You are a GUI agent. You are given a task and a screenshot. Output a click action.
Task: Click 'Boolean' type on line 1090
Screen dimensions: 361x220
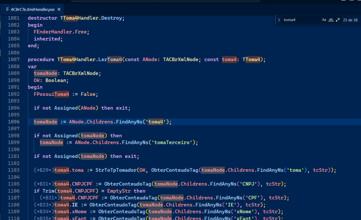56,80
